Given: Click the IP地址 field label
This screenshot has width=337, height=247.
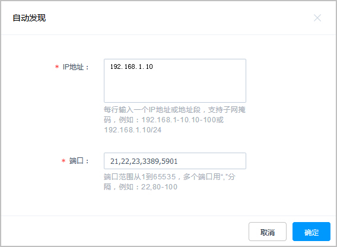Looking at the screenshot, I should coord(76,67).
